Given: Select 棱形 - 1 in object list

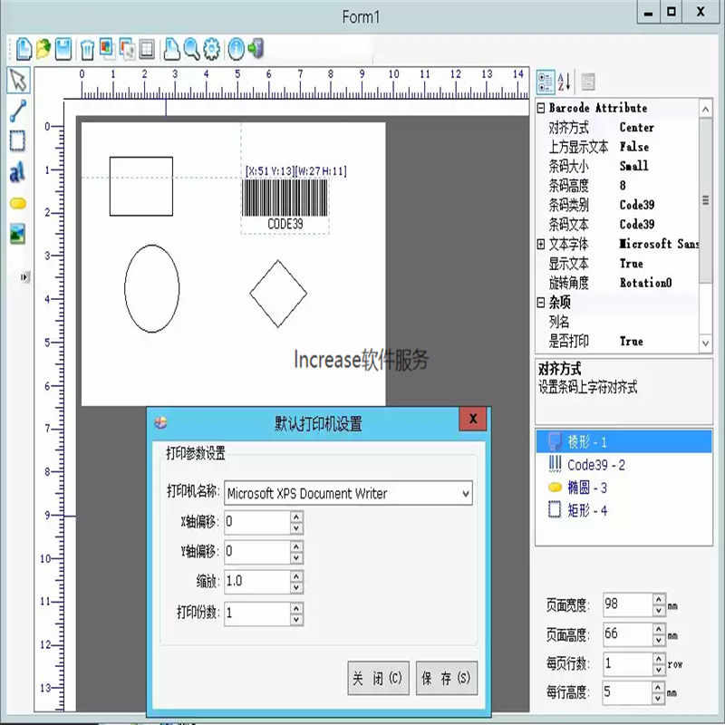Looking at the screenshot, I should (623, 441).
